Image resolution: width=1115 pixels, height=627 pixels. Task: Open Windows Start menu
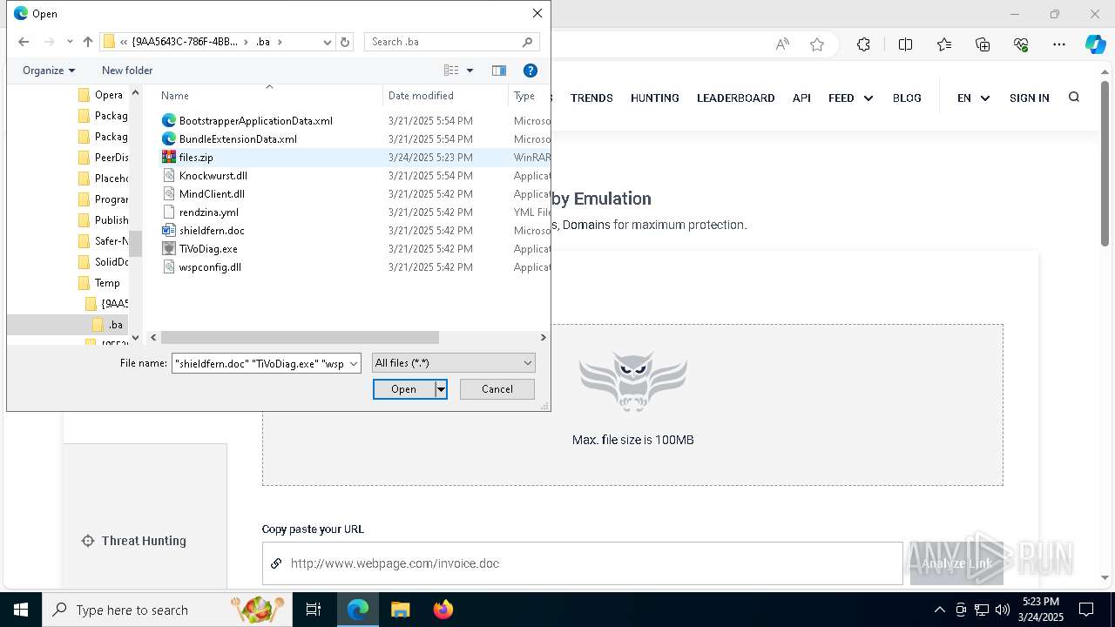coord(20,610)
